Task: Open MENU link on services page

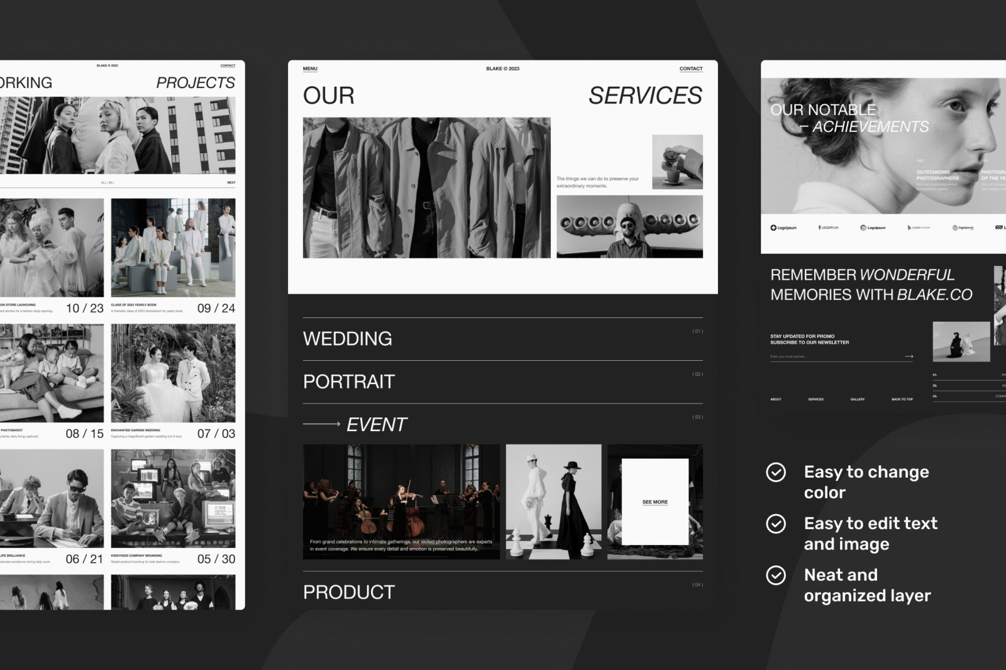Action: [310, 69]
